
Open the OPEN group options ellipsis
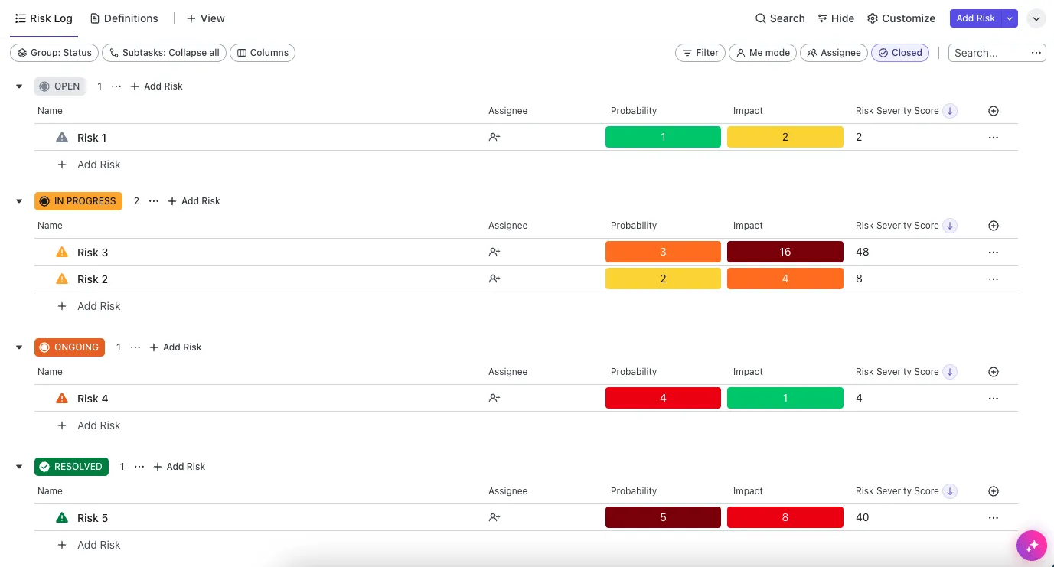116,86
